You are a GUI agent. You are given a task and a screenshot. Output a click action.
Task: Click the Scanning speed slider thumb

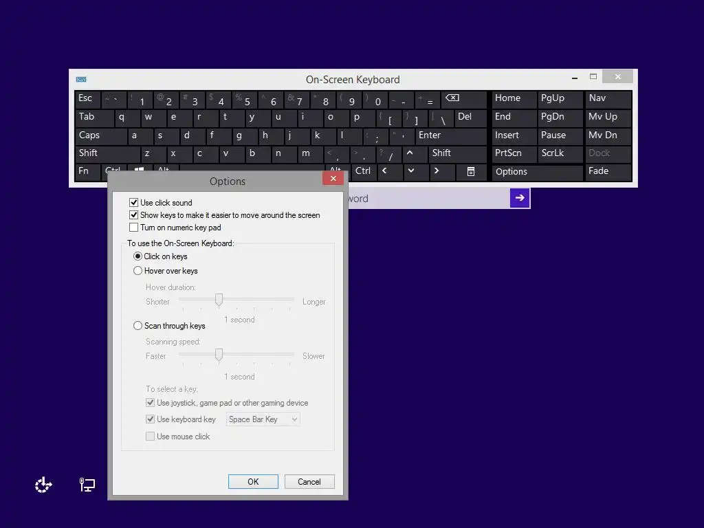point(219,355)
